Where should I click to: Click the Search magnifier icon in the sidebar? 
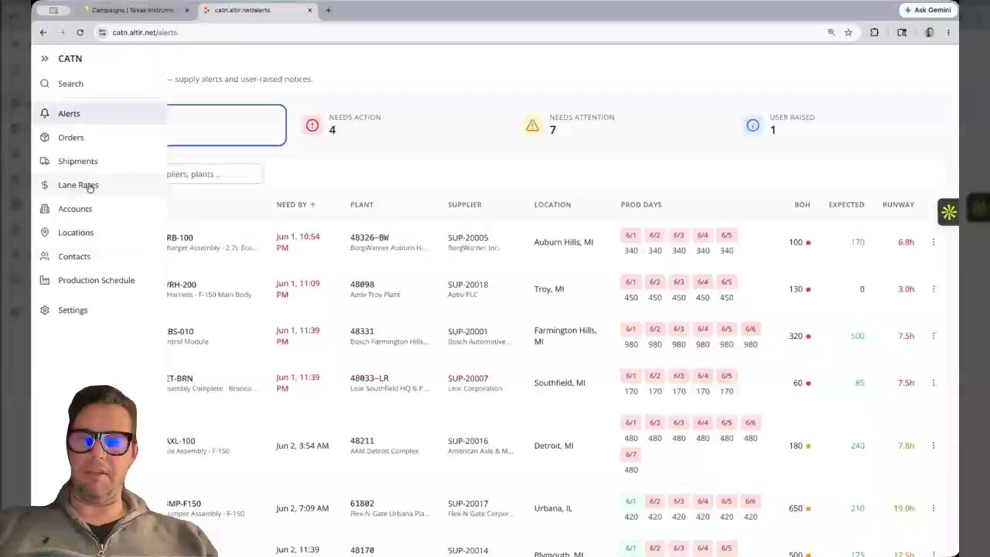[x=45, y=84]
